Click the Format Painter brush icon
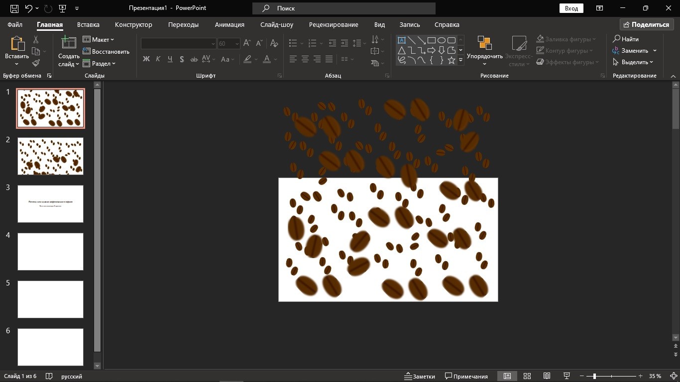This screenshot has height=382, width=680. click(36, 63)
